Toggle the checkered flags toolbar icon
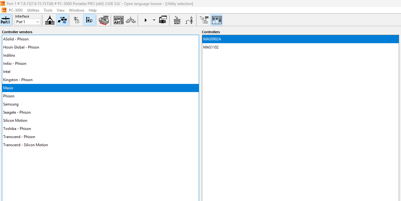 [x=62, y=20]
